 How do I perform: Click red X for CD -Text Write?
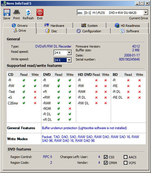[x=35, y=92]
